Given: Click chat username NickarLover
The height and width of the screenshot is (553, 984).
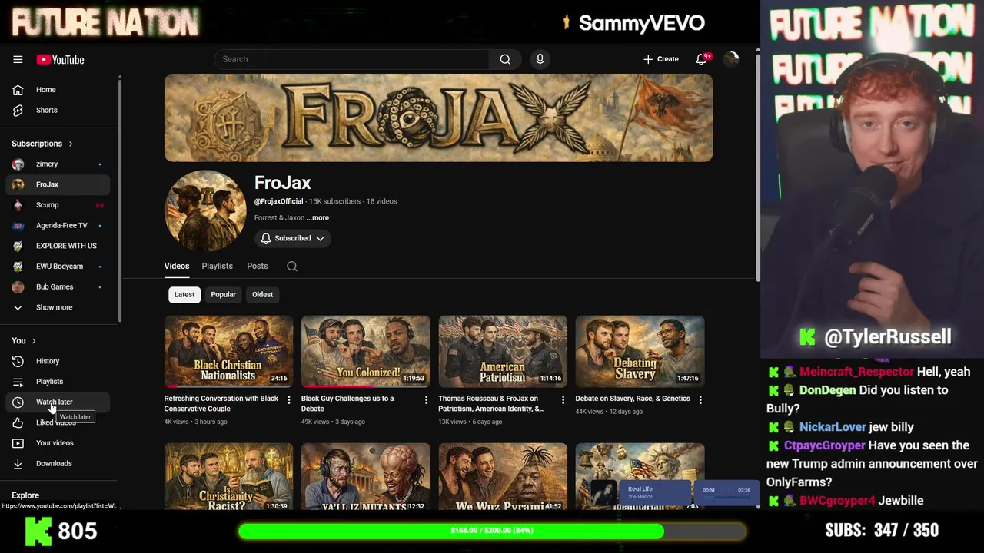Looking at the screenshot, I should [833, 427].
